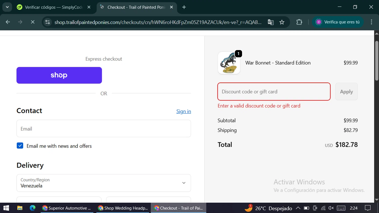379x213 pixels.
Task: Open the notification center icon
Action: click(x=368, y=208)
